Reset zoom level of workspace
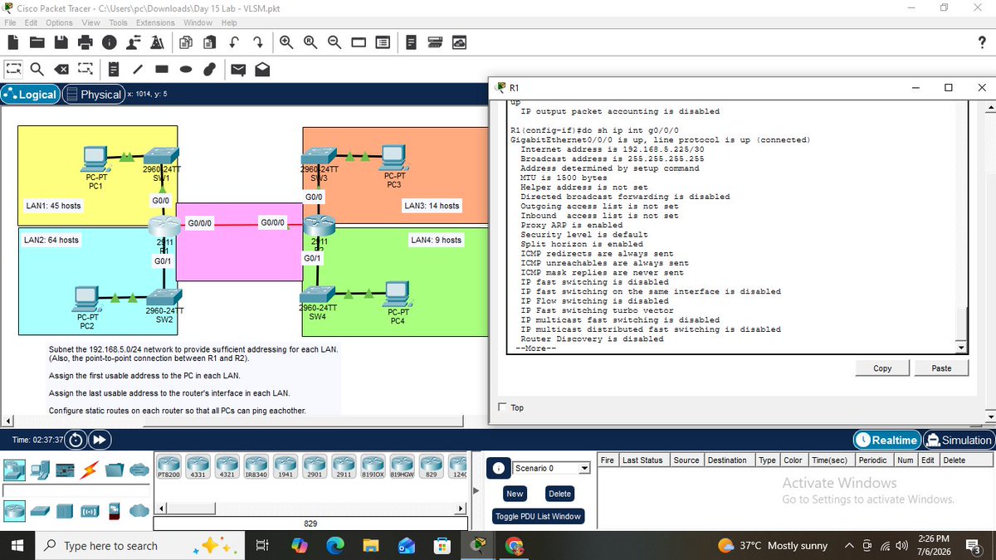Viewport: 996px width, 560px height. pos(310,41)
